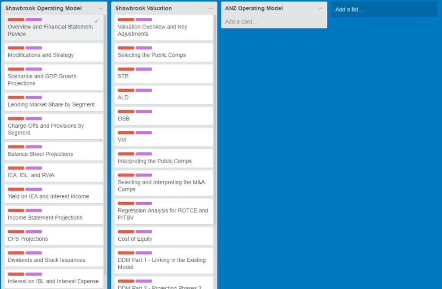Open ANZ Operating Model list menu
This screenshot has width=442, height=289.
320,8
